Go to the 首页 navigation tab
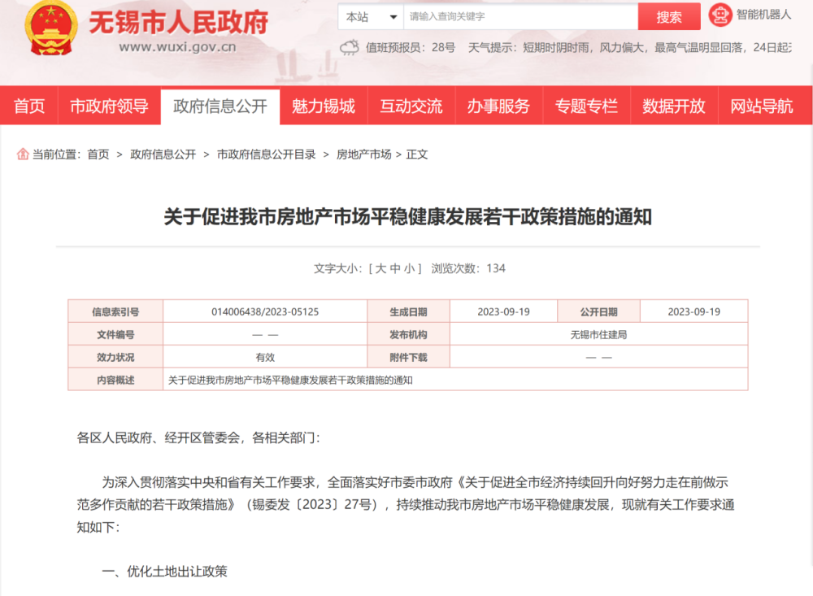The image size is (813, 596). coord(29,106)
